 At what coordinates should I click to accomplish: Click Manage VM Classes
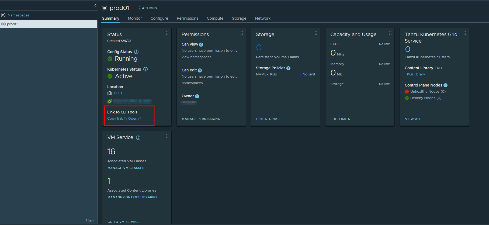126,168
